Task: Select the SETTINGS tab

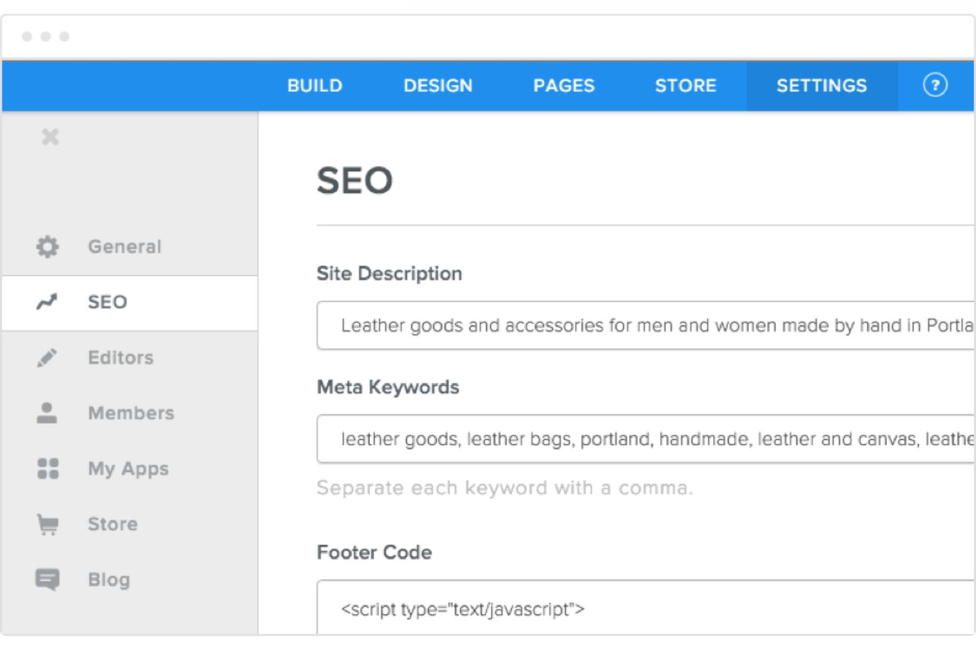Action: 822,86
